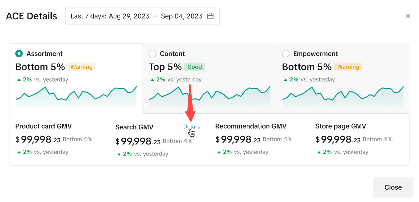Select the Assortment radio button
The image size is (419, 202).
click(19, 54)
